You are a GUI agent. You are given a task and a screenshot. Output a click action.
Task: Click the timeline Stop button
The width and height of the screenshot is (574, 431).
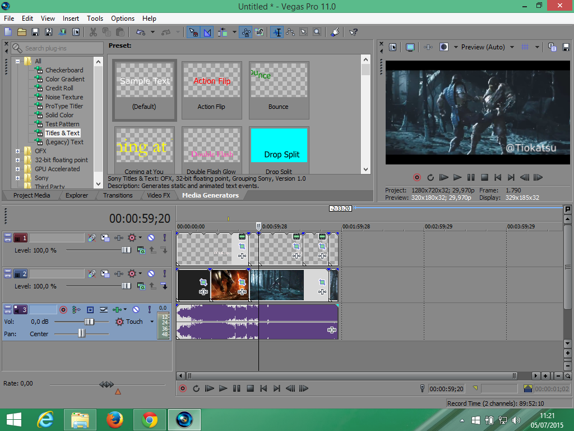(x=251, y=388)
